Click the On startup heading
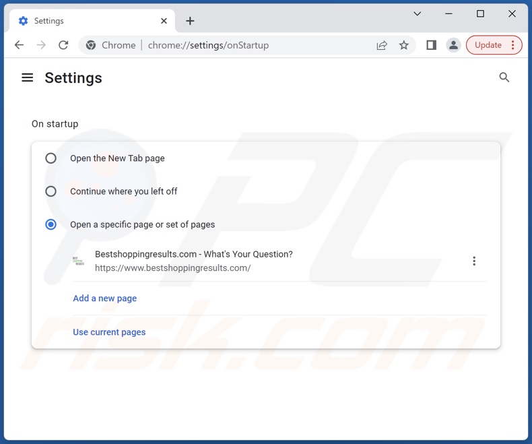The width and height of the screenshot is (532, 444). 55,124
